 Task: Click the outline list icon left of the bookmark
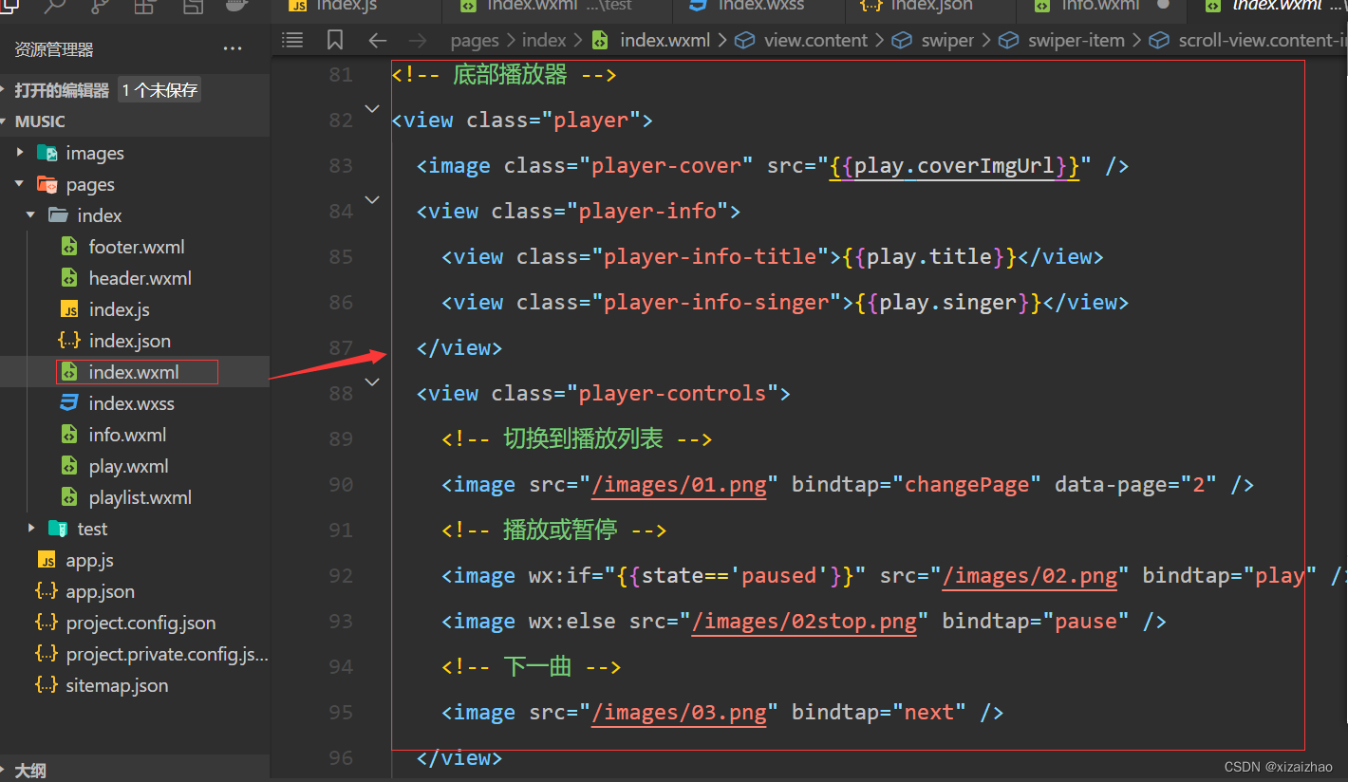click(x=292, y=40)
